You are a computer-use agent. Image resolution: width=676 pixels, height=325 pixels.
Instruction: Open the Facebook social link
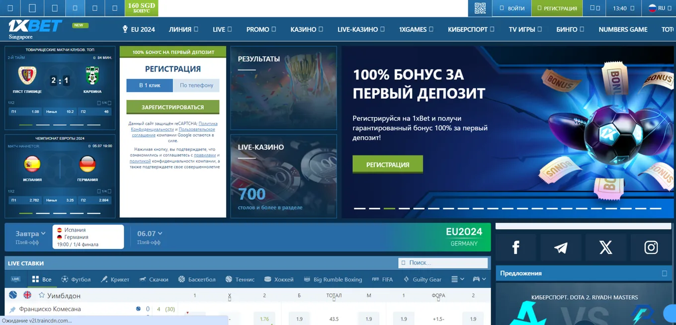515,247
